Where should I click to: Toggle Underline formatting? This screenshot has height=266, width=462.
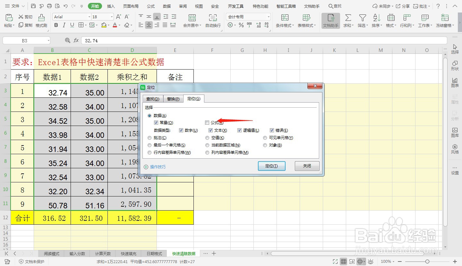(72, 25)
